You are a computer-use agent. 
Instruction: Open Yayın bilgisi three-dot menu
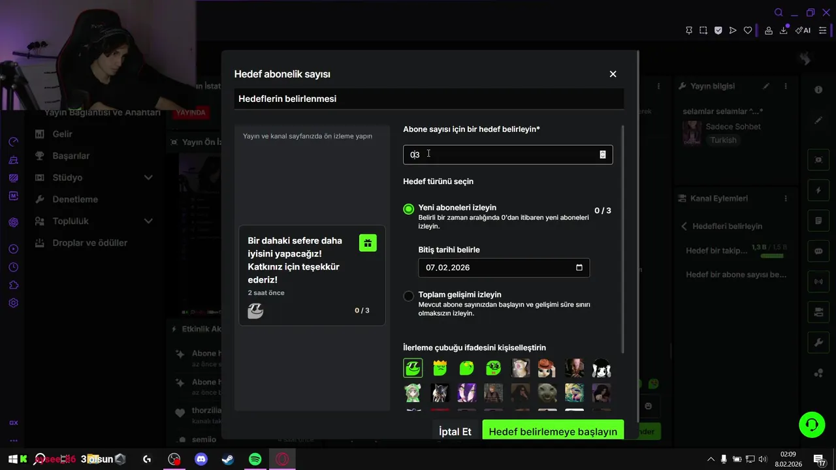(786, 86)
